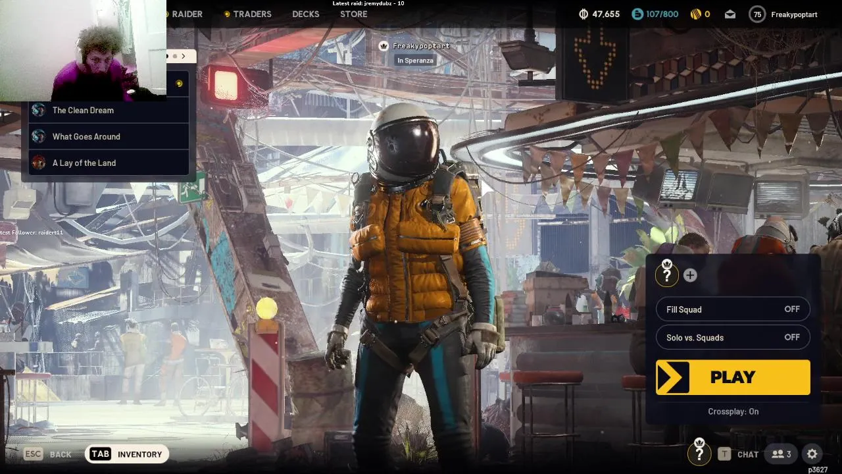The width and height of the screenshot is (842, 474).
Task: Click the blue cred icon beside 107/800
Action: click(637, 14)
